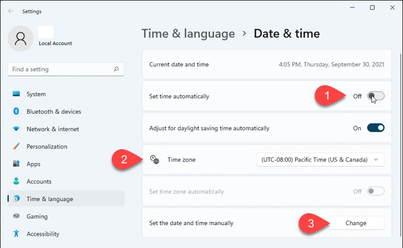Click the Accessibility figure icon
This screenshot has width=403, height=248.
pos(17,234)
